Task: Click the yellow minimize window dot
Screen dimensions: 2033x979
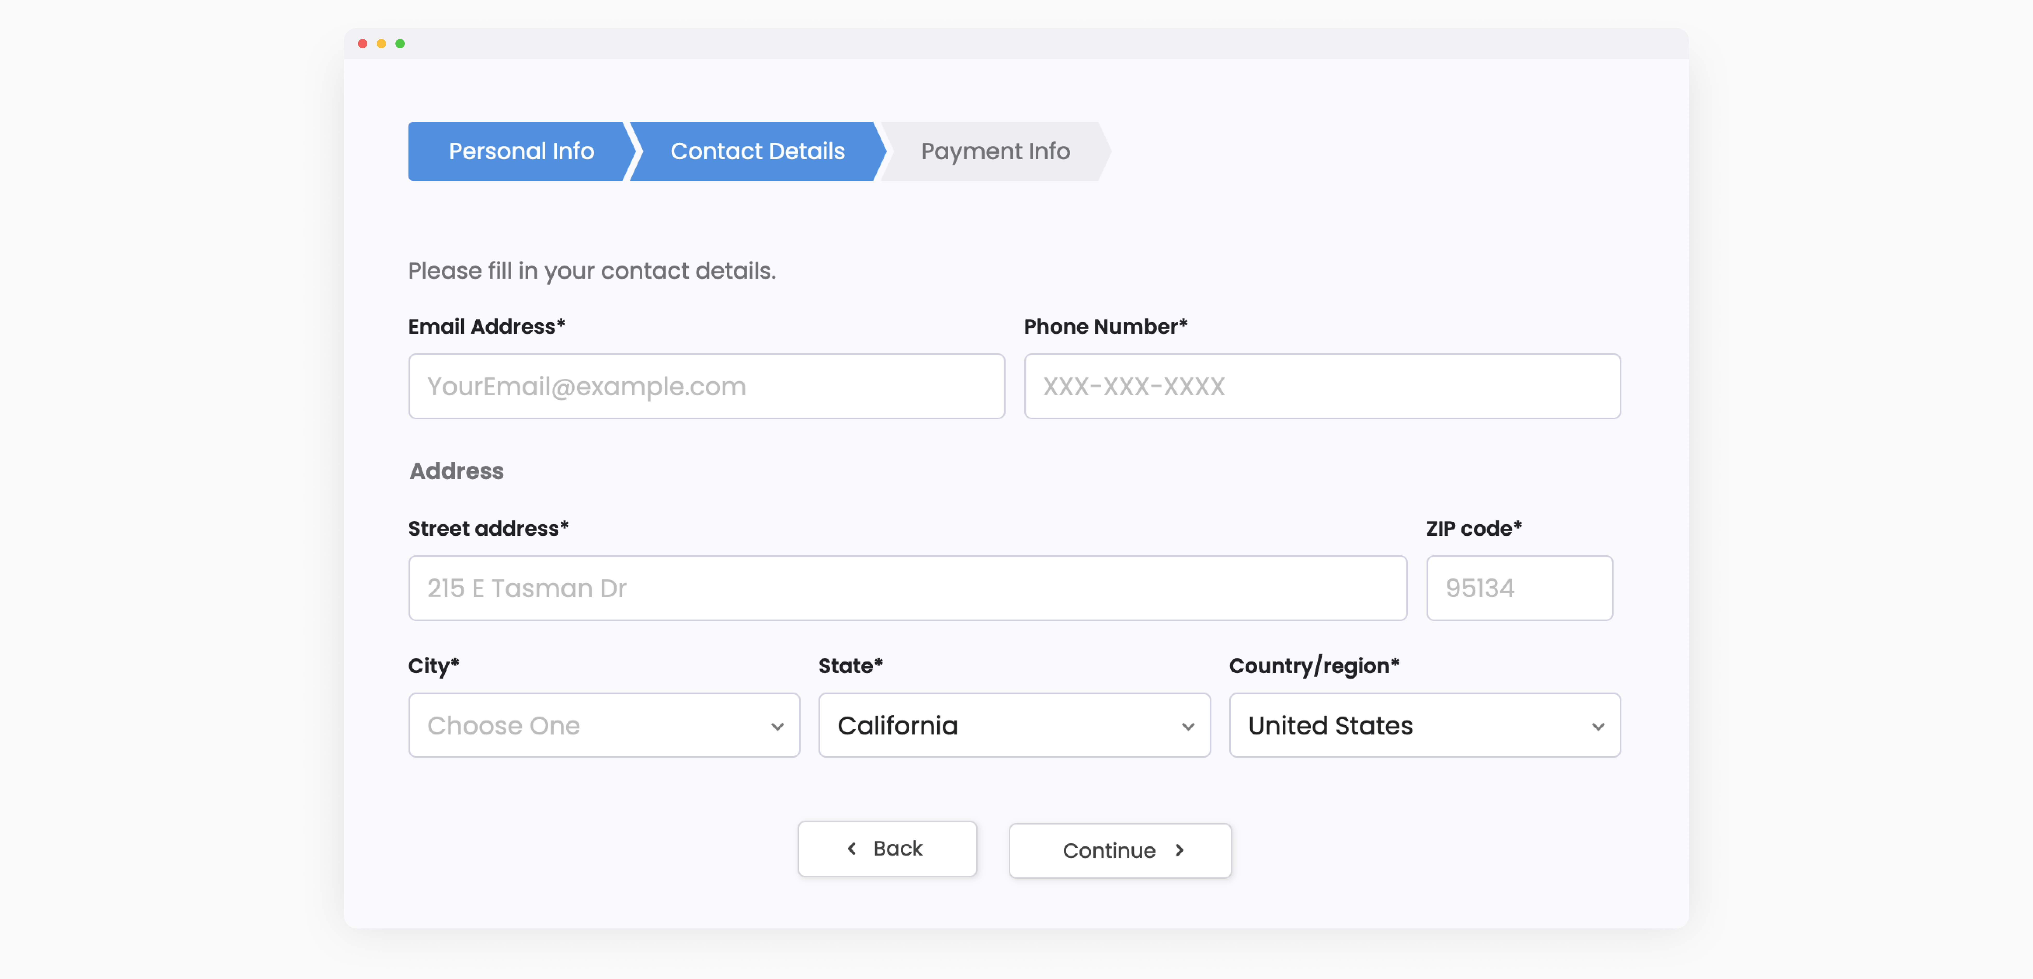Action: [381, 43]
